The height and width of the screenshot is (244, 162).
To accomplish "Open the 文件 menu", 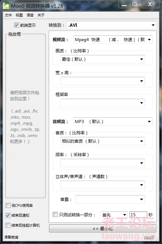I will point(8,15).
